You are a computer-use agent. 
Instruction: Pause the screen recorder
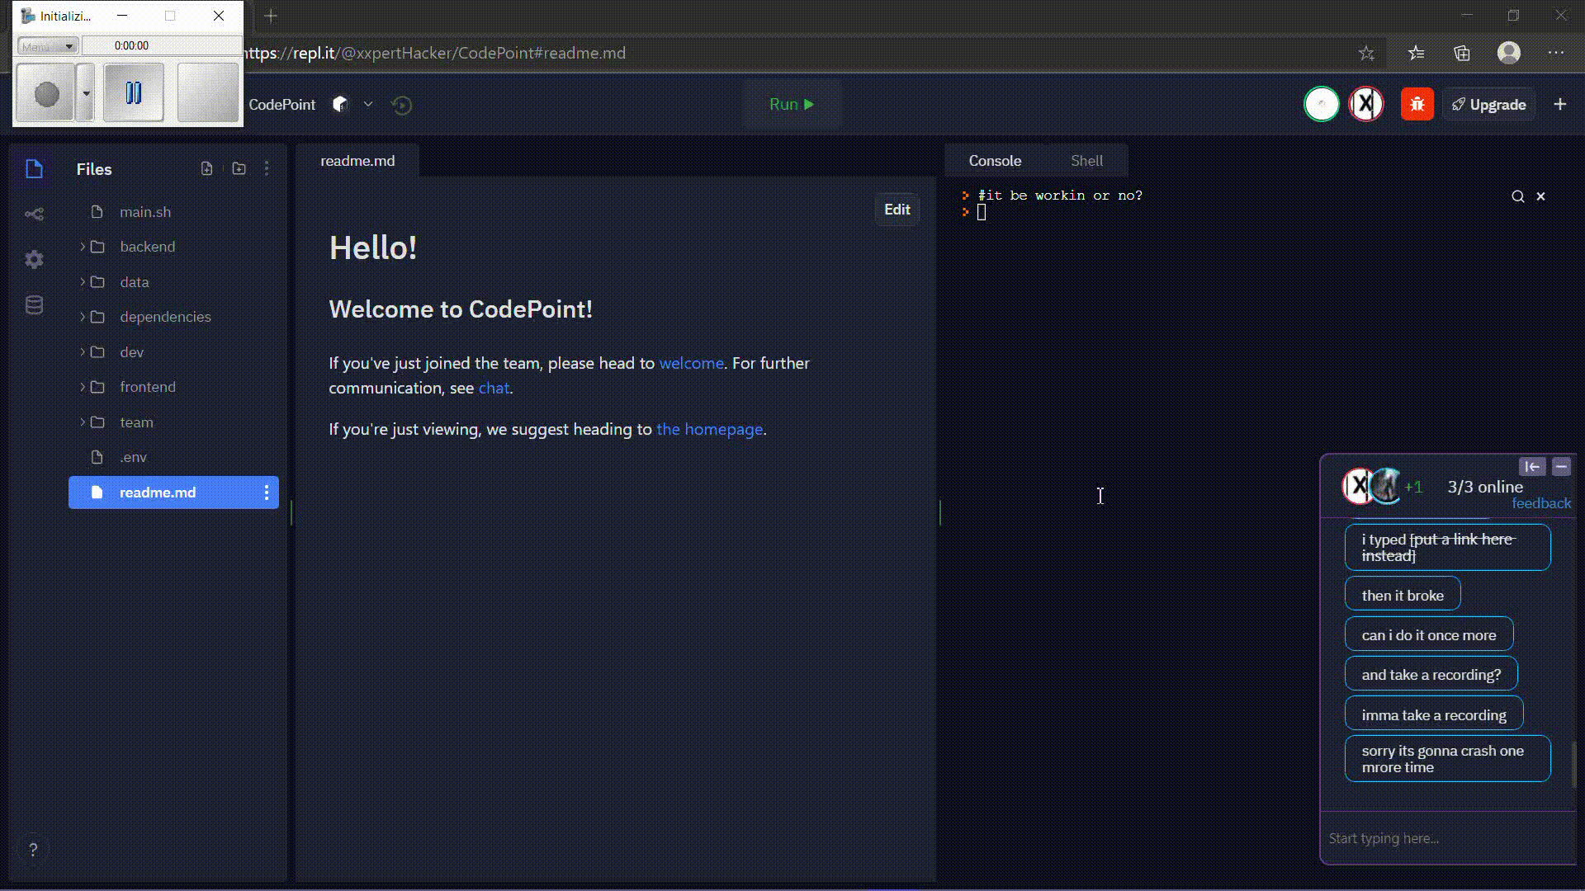pos(134,93)
